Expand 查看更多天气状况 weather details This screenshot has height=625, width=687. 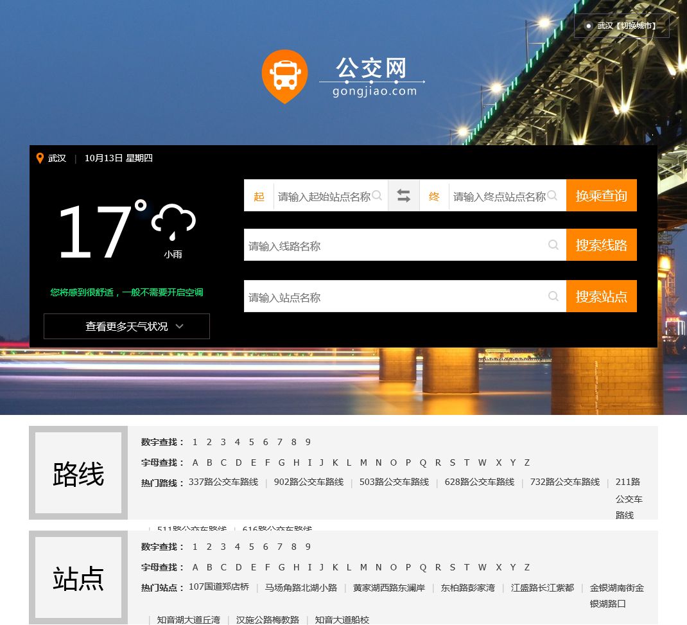point(126,326)
